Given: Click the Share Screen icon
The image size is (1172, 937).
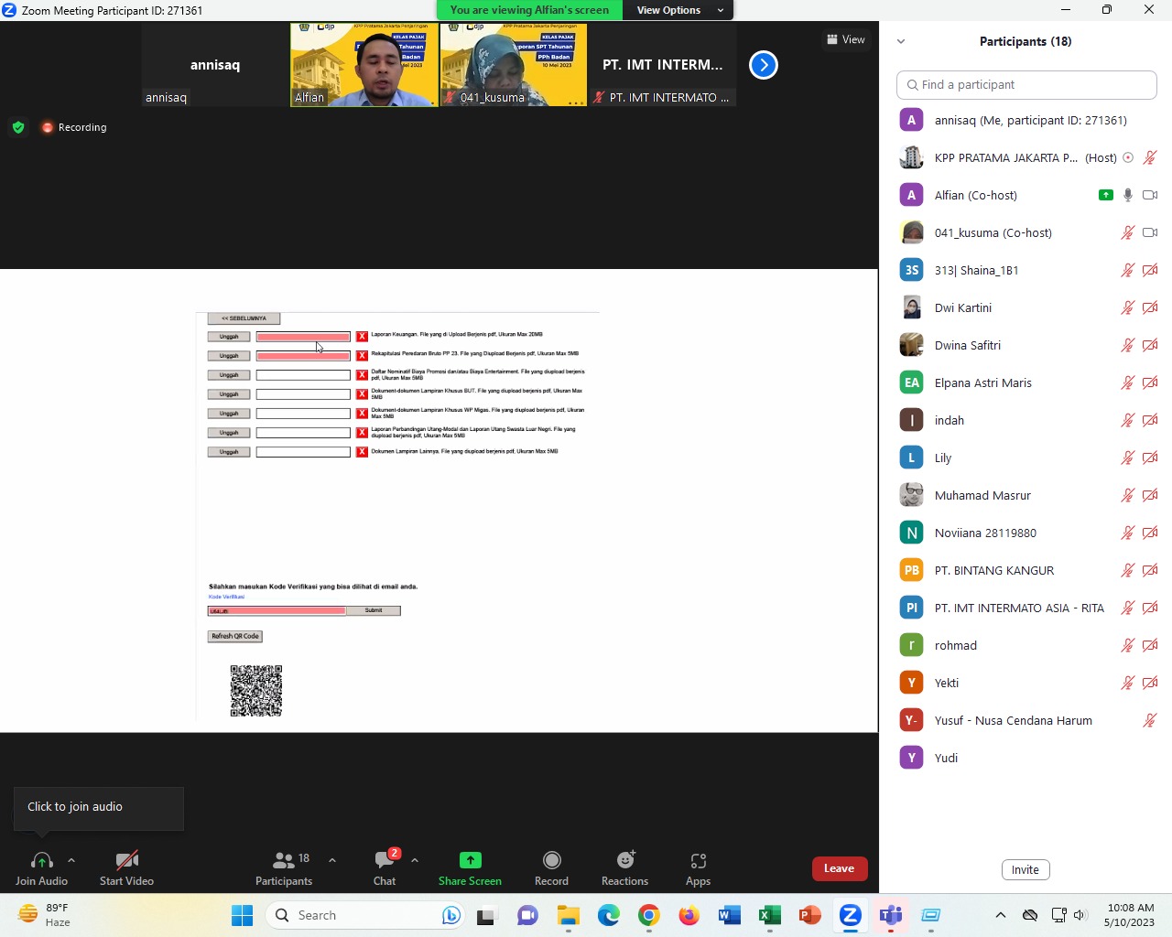Looking at the screenshot, I should click(x=470, y=861).
